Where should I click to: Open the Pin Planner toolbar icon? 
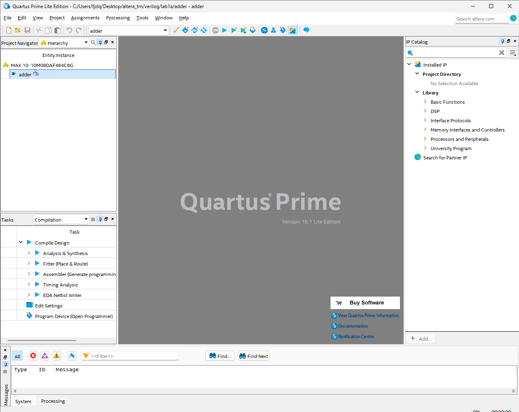[x=195, y=30]
